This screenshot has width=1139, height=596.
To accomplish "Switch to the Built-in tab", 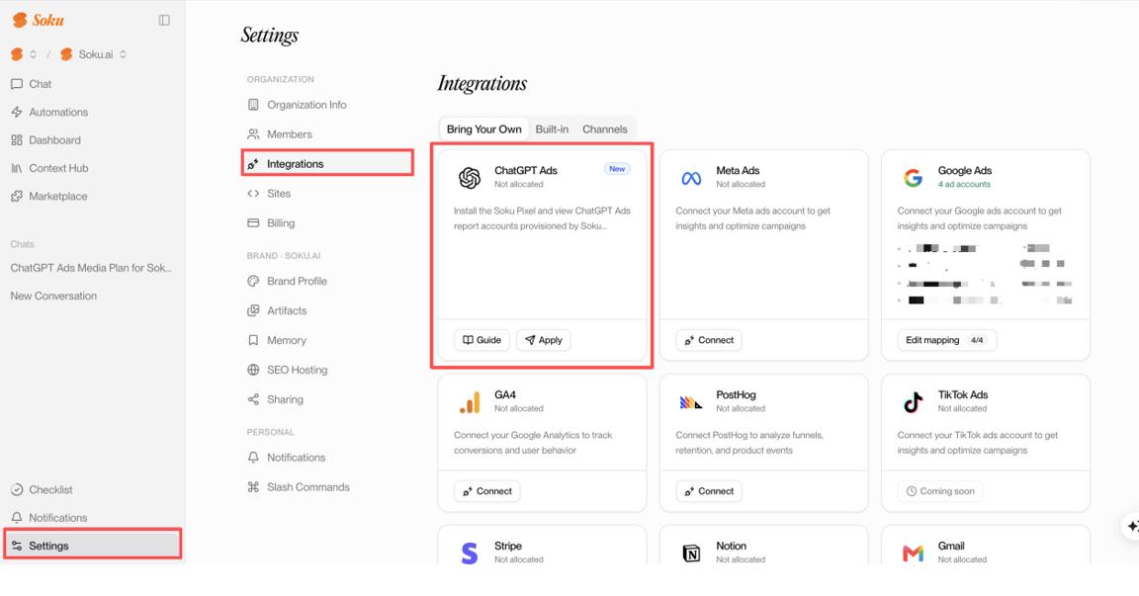I will tap(552, 129).
